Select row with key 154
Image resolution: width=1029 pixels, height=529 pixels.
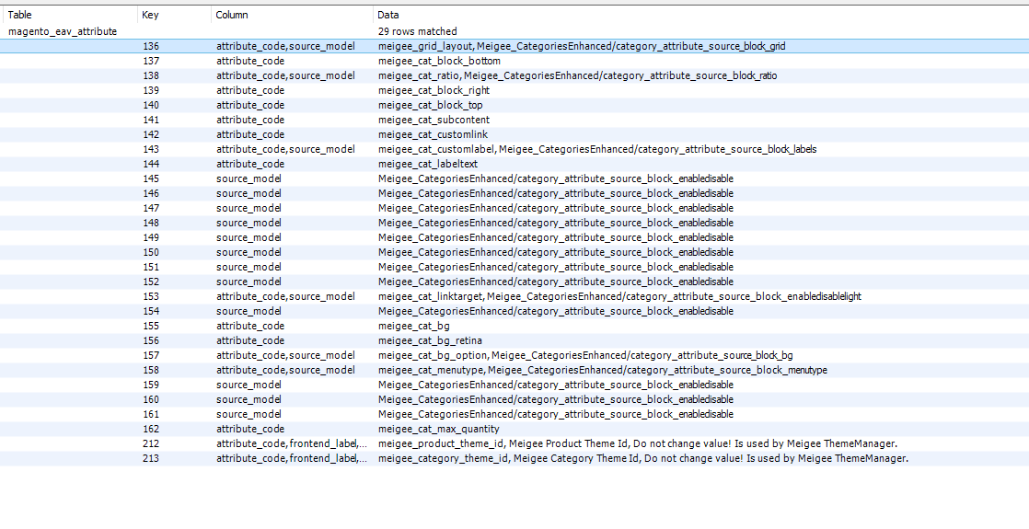(514, 311)
